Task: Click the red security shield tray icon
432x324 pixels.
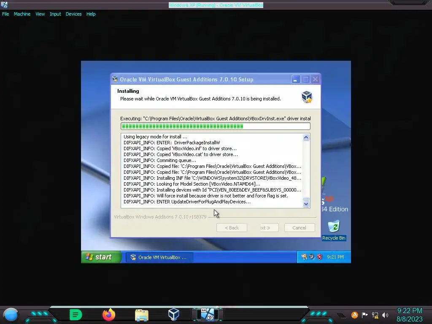Action: [x=320, y=257]
